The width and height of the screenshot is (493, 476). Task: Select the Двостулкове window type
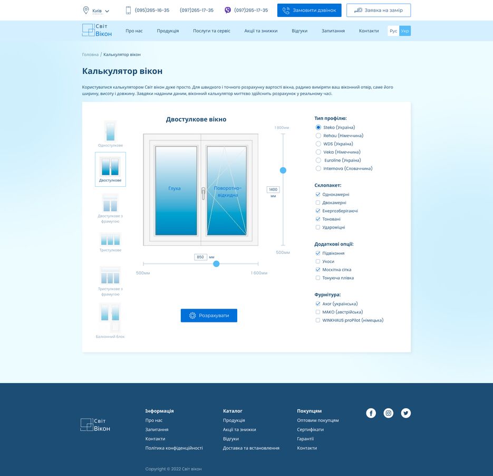pos(110,169)
